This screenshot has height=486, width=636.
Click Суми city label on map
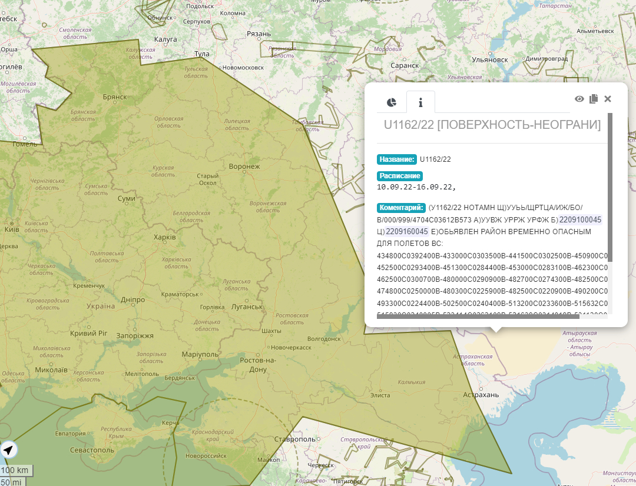tap(126, 199)
